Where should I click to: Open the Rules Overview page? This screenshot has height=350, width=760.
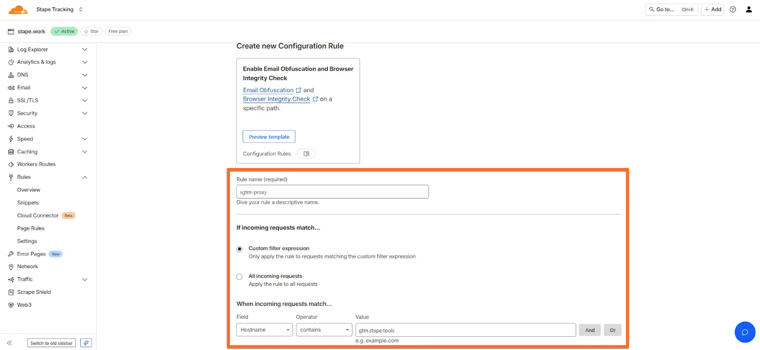point(29,190)
